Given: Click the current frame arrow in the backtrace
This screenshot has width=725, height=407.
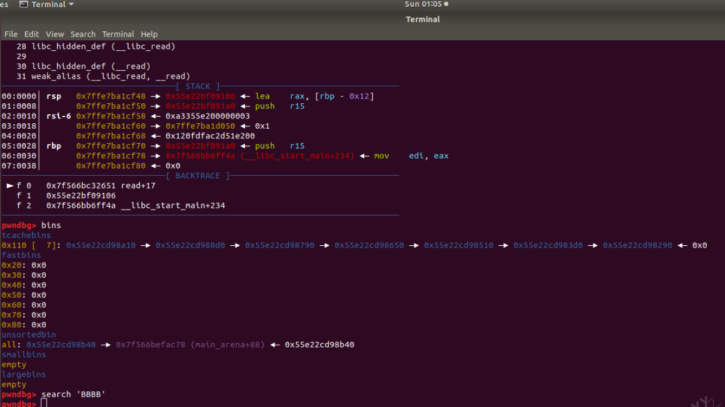Looking at the screenshot, I should click(x=10, y=186).
